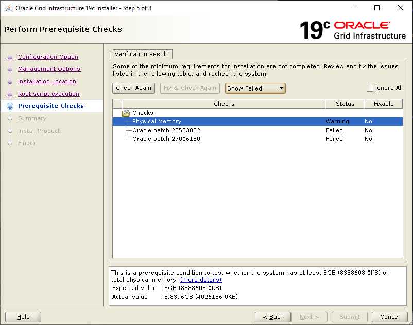The image size is (413, 325).
Task: Go to Installation Location step link
Action: (x=47, y=82)
